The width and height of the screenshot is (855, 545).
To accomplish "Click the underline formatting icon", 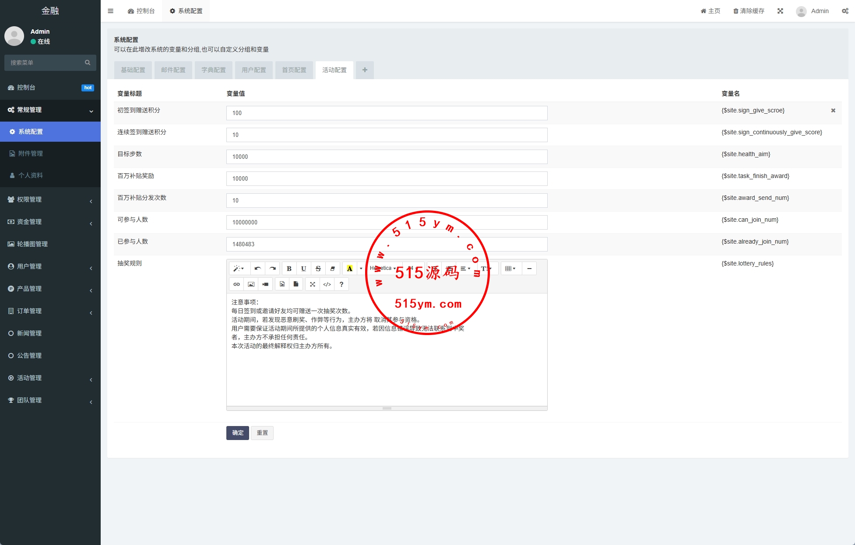I will click(303, 269).
